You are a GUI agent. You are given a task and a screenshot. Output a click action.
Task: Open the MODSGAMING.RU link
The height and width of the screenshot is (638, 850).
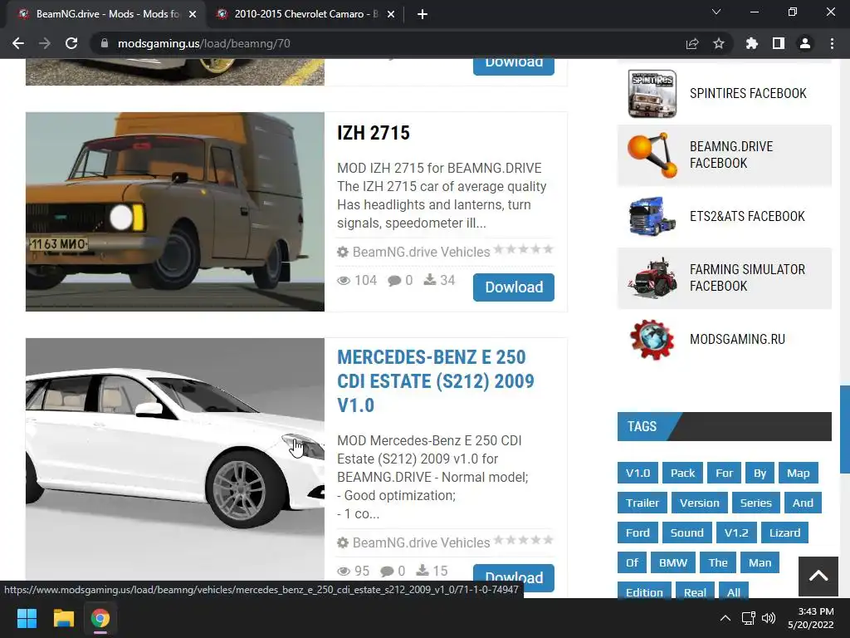(737, 339)
